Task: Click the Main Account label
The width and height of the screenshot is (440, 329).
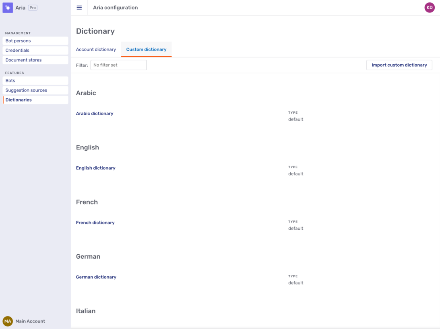Action: pos(30,321)
